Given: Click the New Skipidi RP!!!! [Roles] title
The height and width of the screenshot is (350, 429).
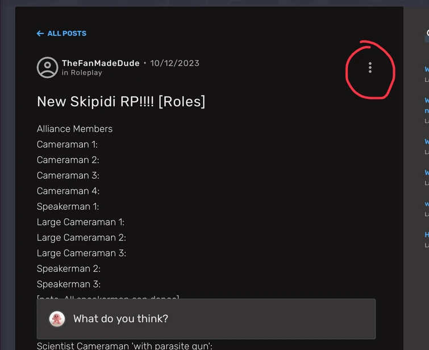Looking at the screenshot, I should point(121,101).
